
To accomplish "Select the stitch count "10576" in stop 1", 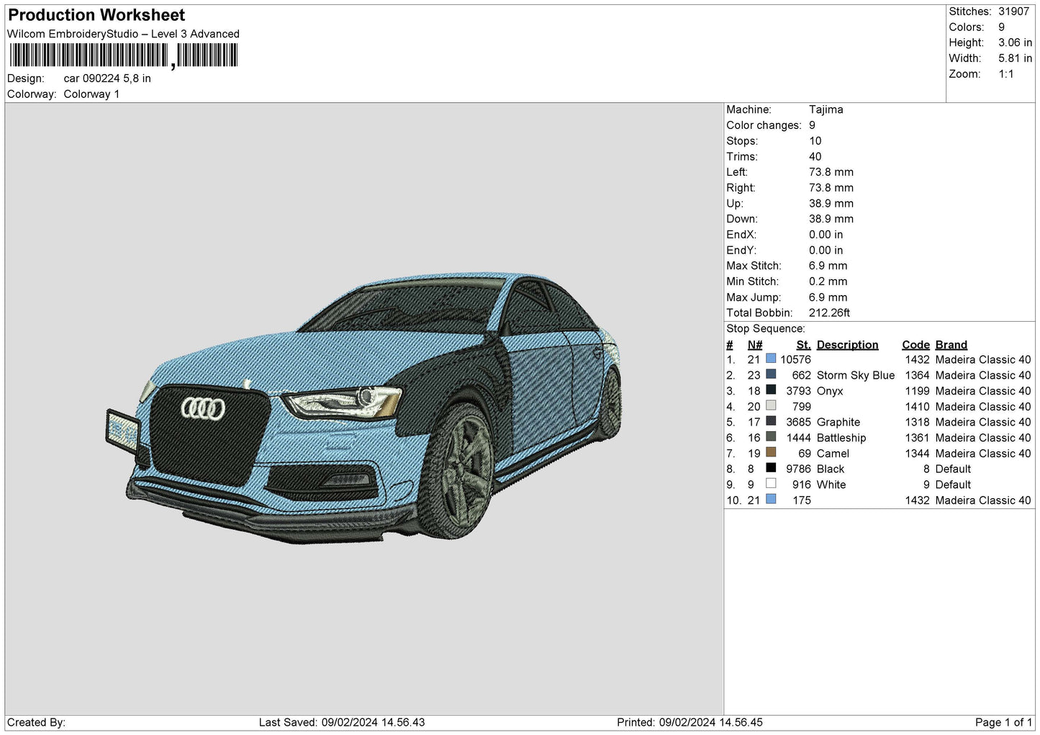I will (795, 359).
